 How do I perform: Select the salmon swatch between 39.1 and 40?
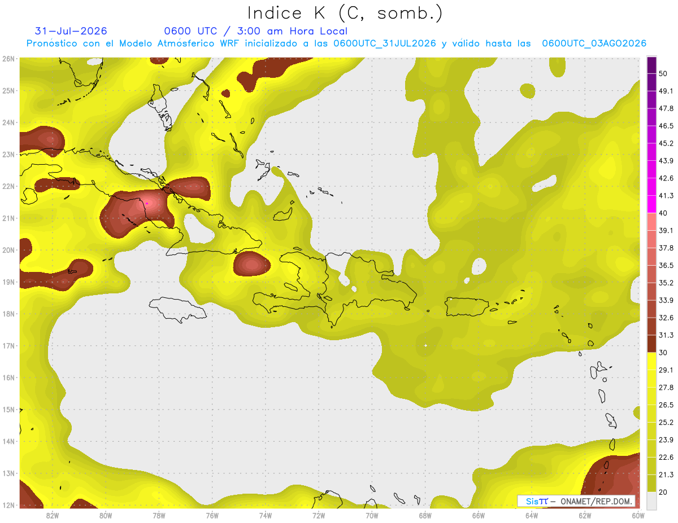(x=651, y=222)
